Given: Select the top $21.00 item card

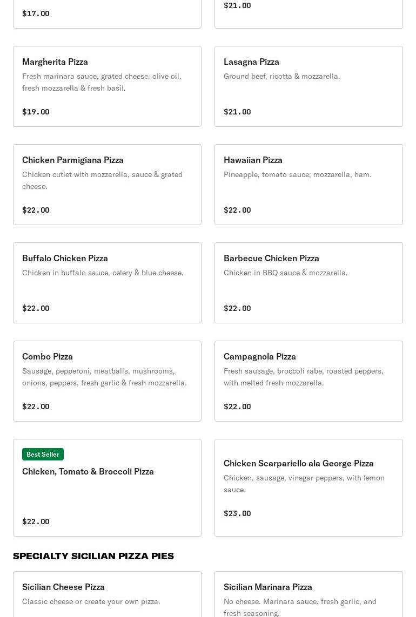Looking at the screenshot, I should pyautogui.click(x=308, y=11).
